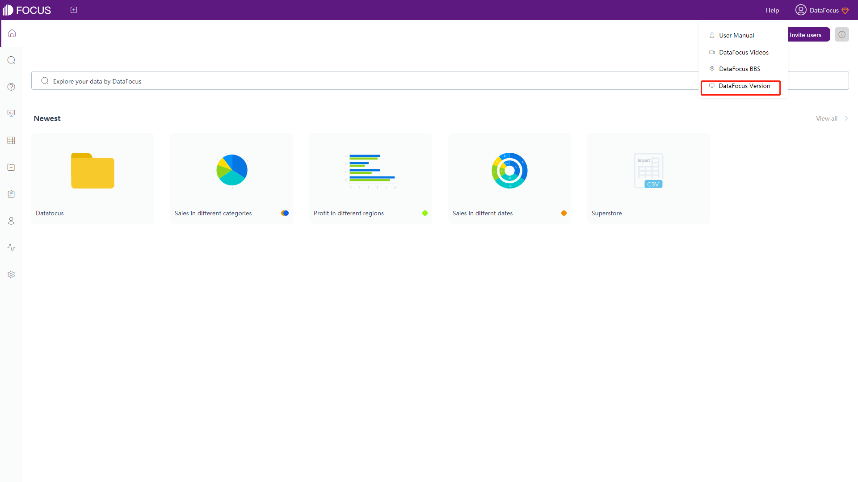This screenshot has height=482, width=858.
Task: Click the DataFocus BBS location pin icon
Action: point(712,69)
